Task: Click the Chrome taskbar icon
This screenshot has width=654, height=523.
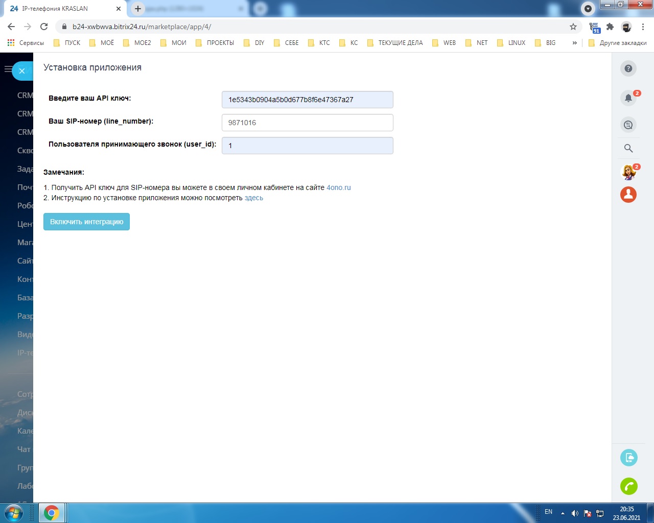Action: pos(52,513)
